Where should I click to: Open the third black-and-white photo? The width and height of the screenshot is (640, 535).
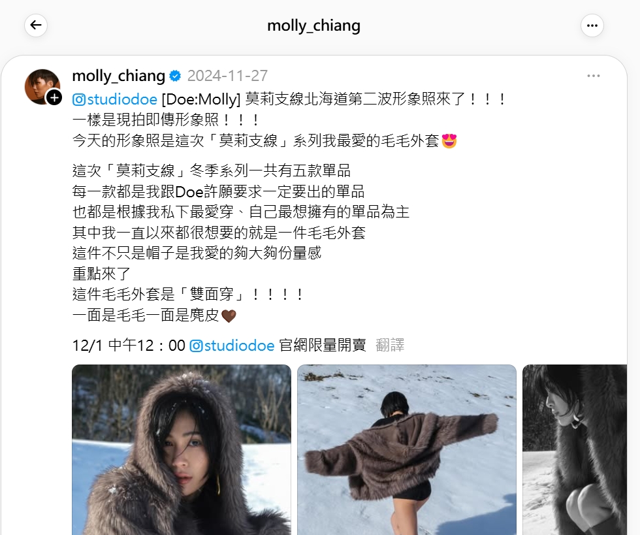point(575,449)
